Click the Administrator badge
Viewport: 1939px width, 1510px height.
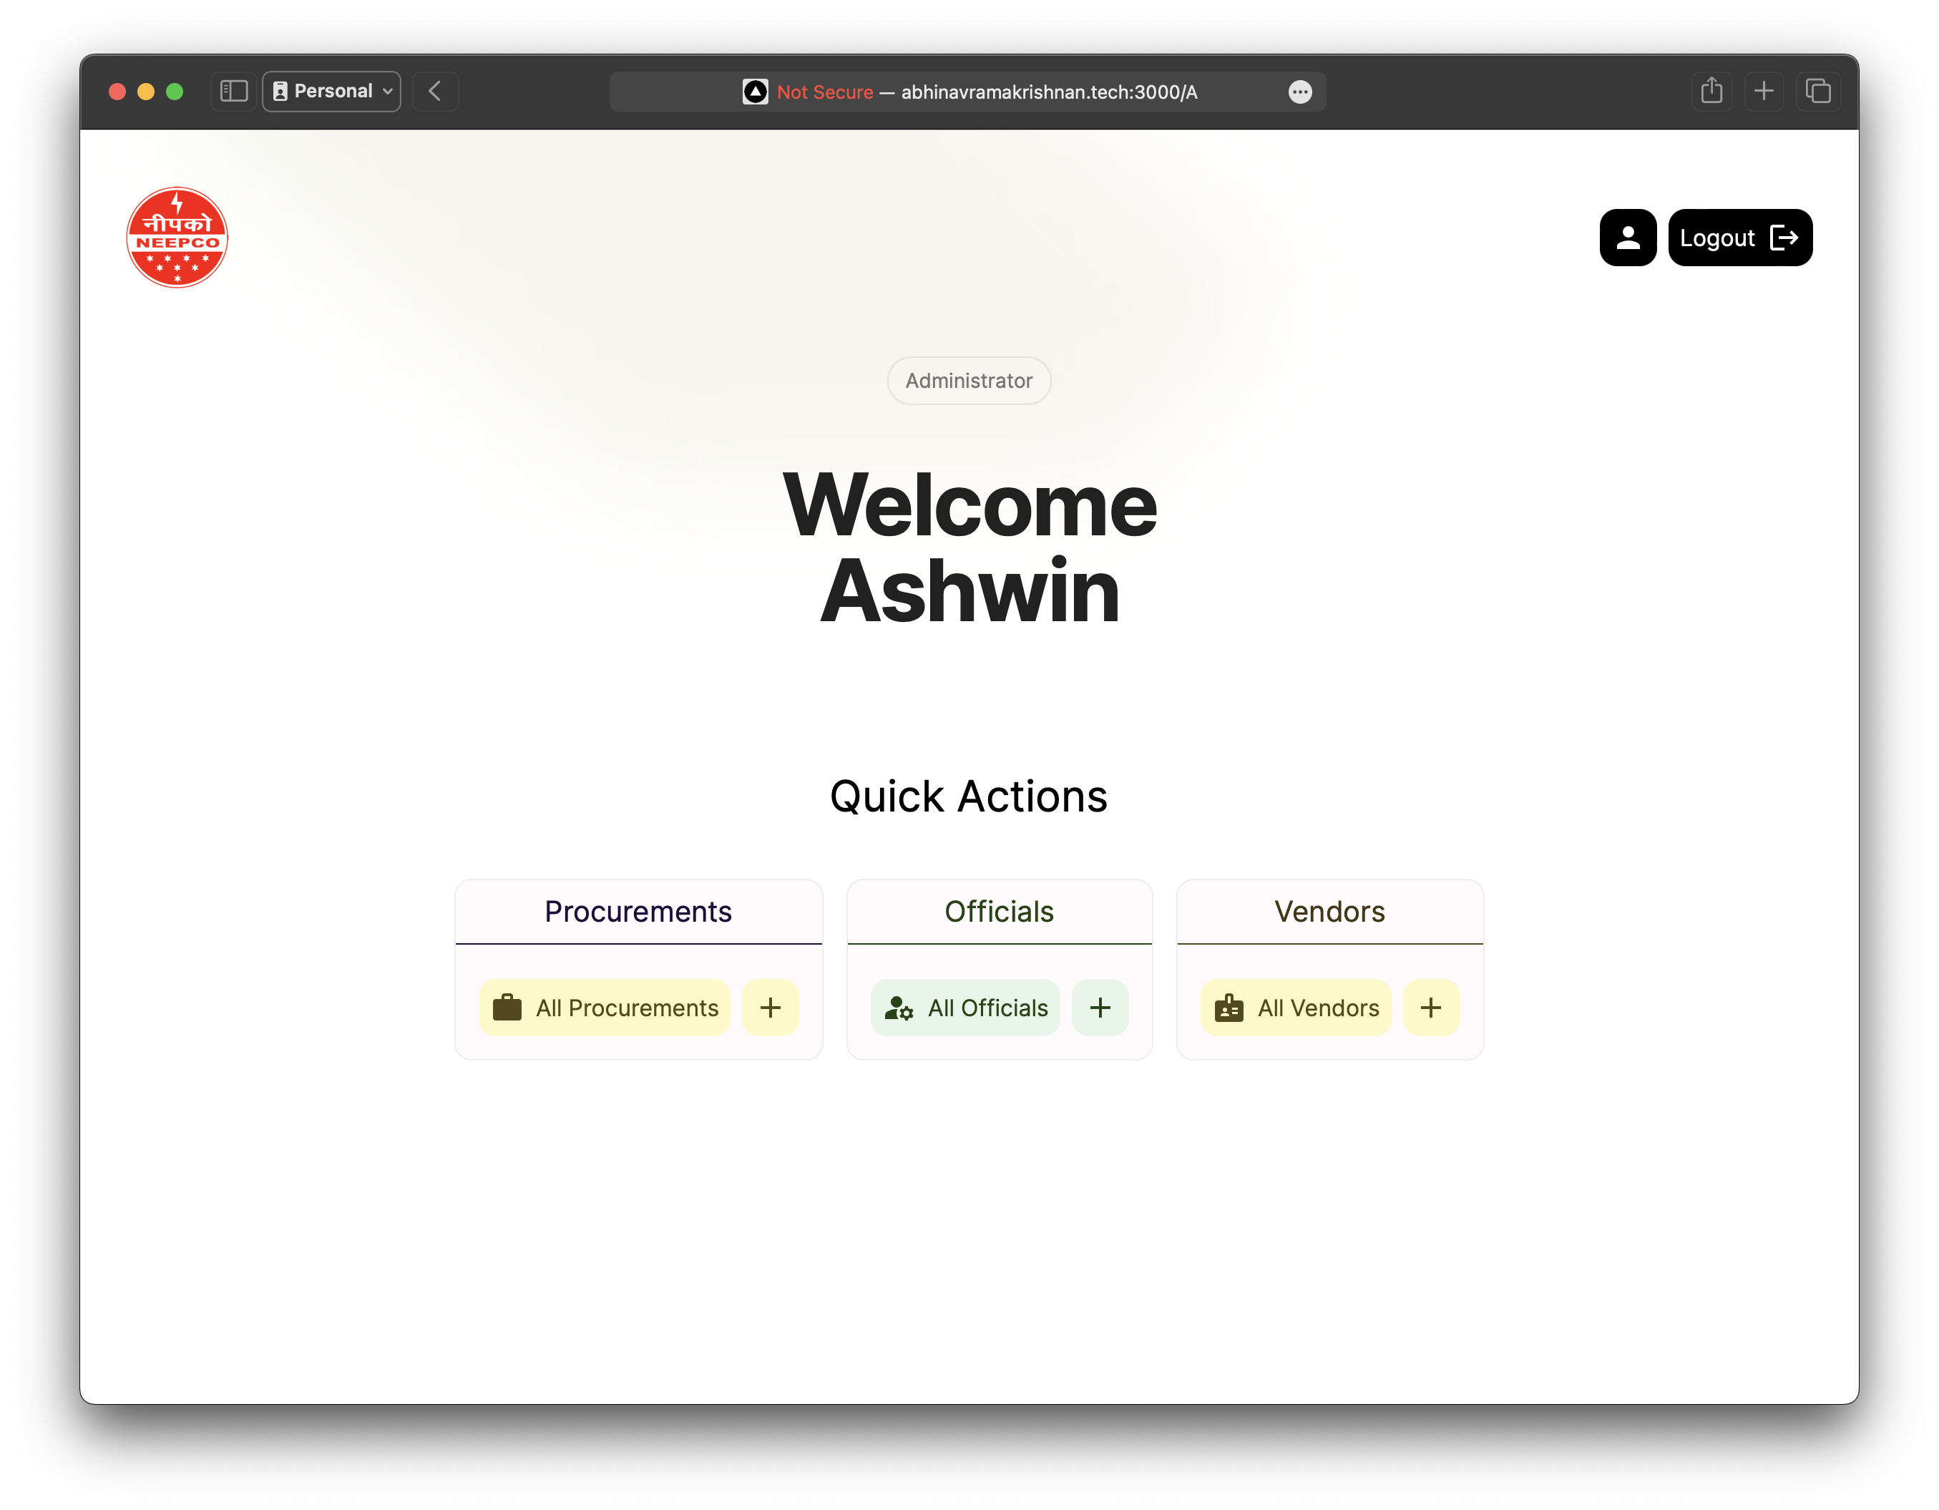[969, 380]
